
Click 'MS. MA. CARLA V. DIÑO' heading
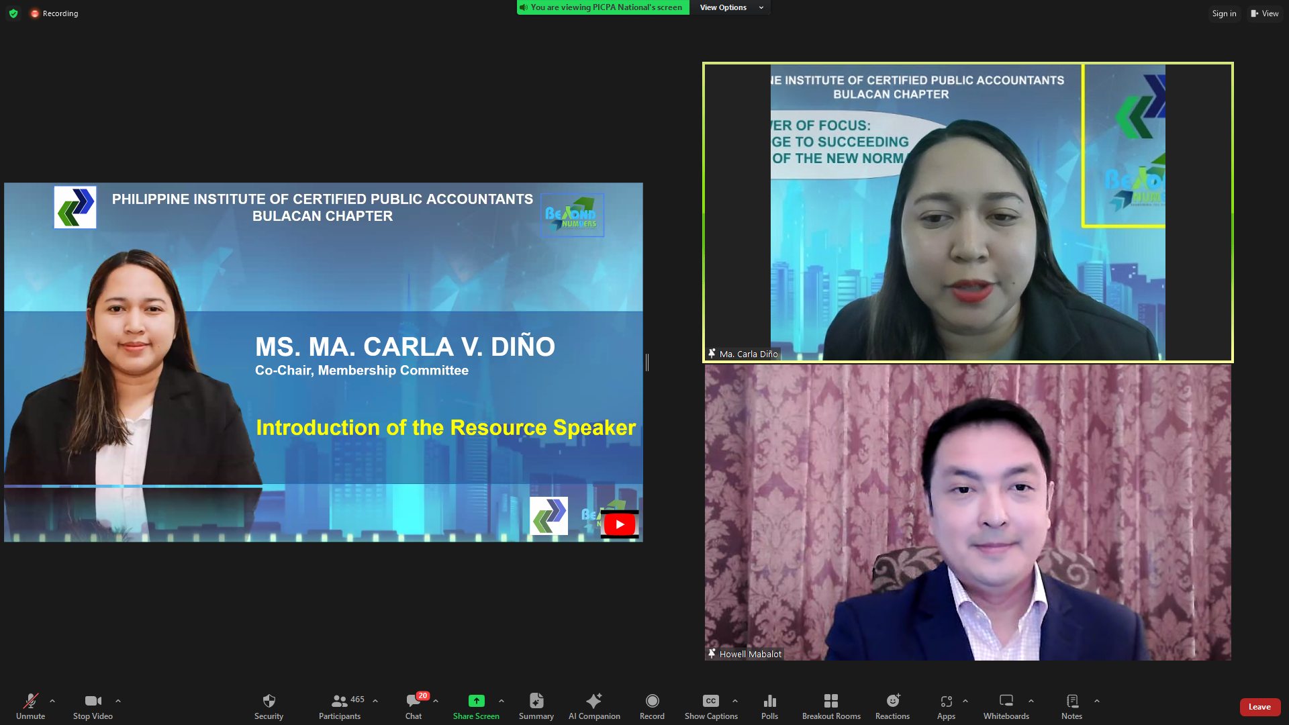point(405,346)
